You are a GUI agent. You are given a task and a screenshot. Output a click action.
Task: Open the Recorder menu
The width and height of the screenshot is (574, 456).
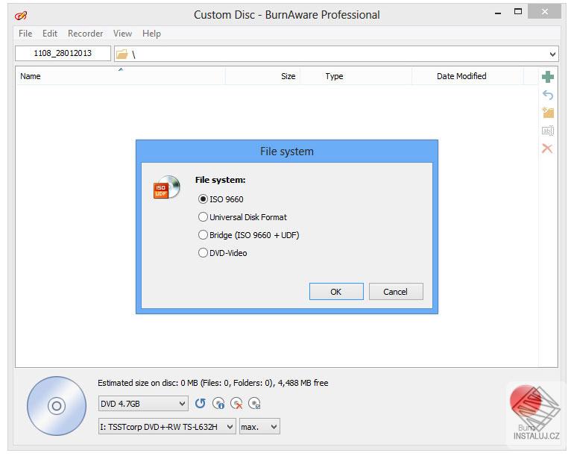coord(85,34)
